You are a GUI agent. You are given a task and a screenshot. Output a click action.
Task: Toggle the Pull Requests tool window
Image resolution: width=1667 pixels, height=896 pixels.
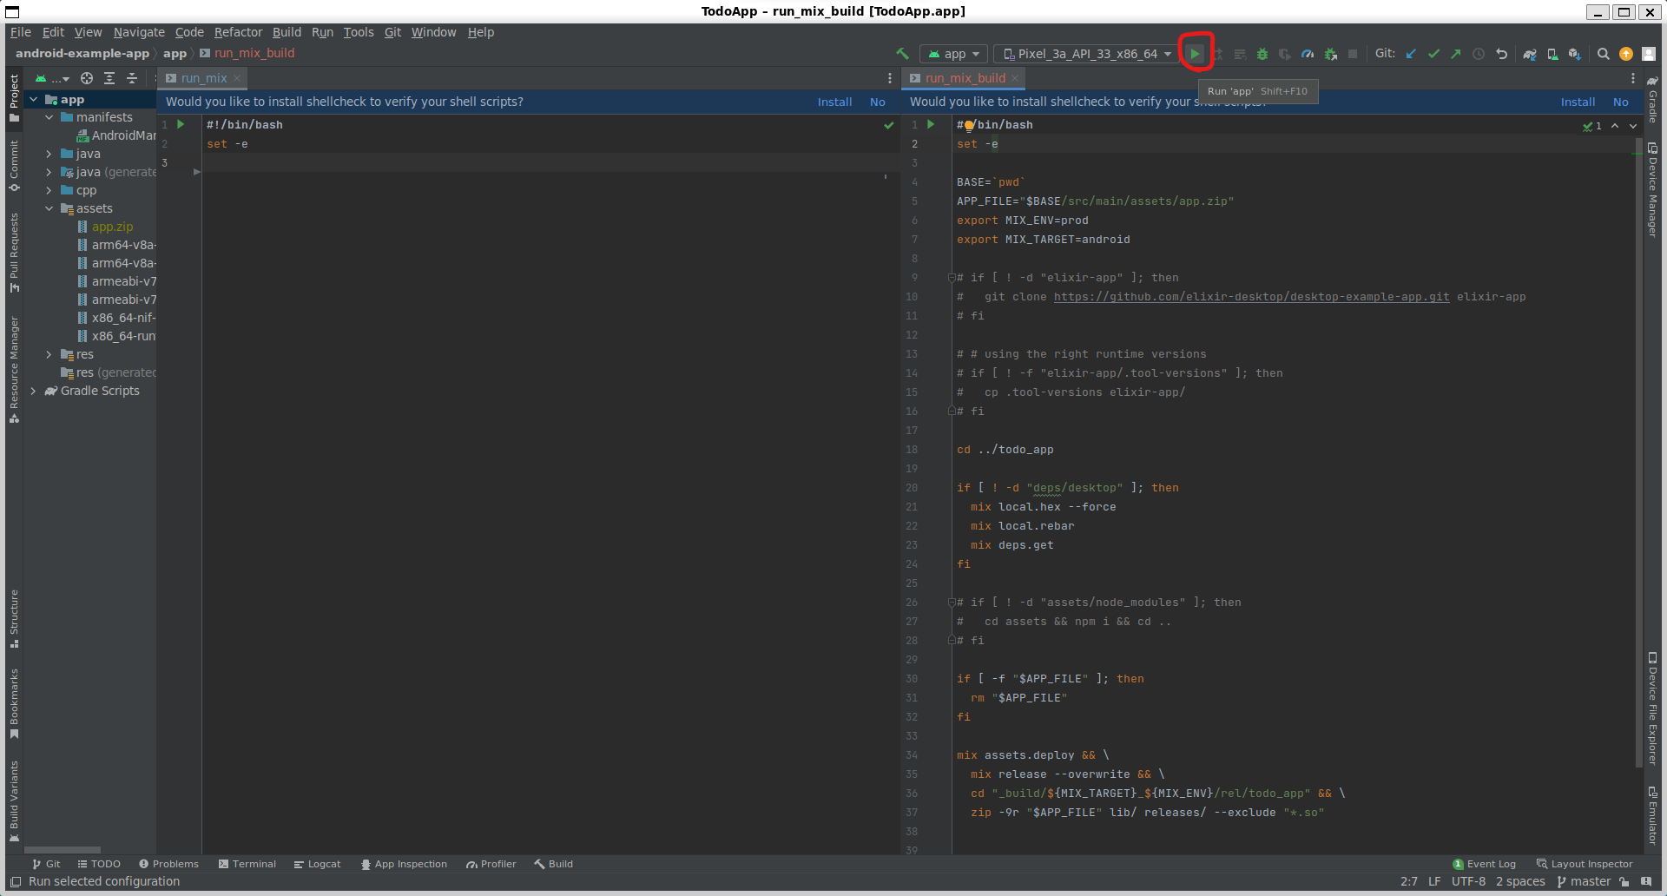(14, 252)
